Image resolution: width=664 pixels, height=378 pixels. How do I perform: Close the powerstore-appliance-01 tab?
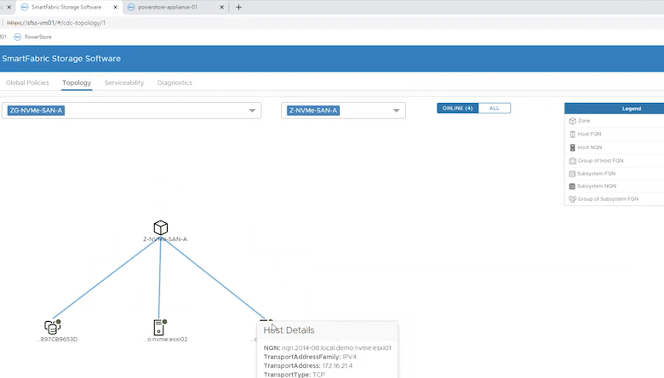(x=221, y=7)
